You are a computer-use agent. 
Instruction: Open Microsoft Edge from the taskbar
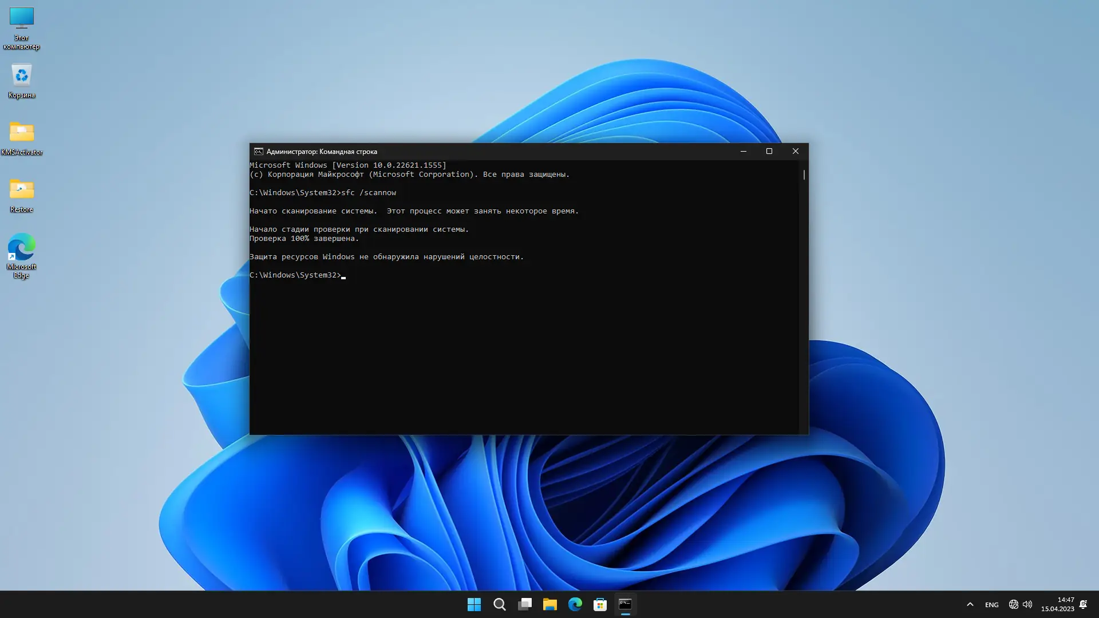coord(575,604)
